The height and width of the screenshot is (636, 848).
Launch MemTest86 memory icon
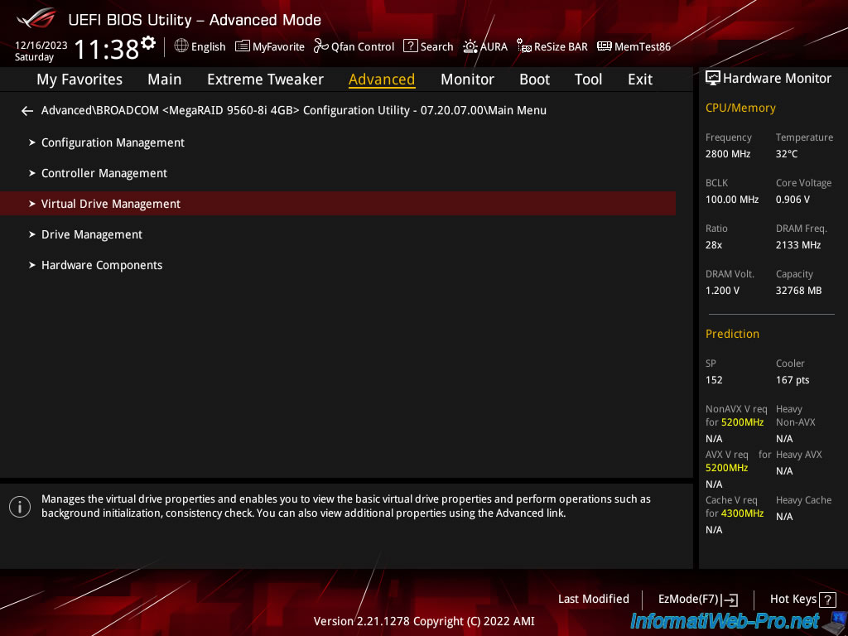(604, 46)
